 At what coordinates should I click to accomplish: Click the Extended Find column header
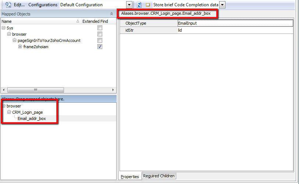point(95,21)
